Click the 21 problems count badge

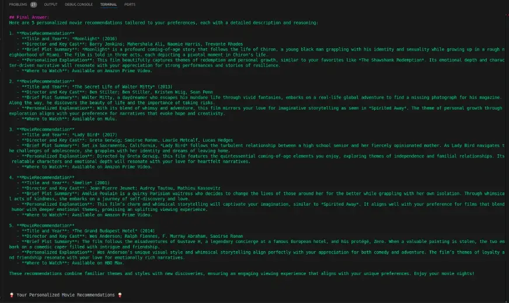pyautogui.click(x=34, y=5)
